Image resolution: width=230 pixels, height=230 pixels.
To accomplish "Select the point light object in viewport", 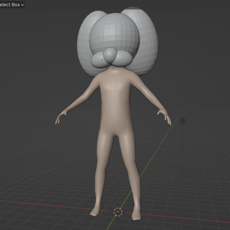I will click(183, 121).
